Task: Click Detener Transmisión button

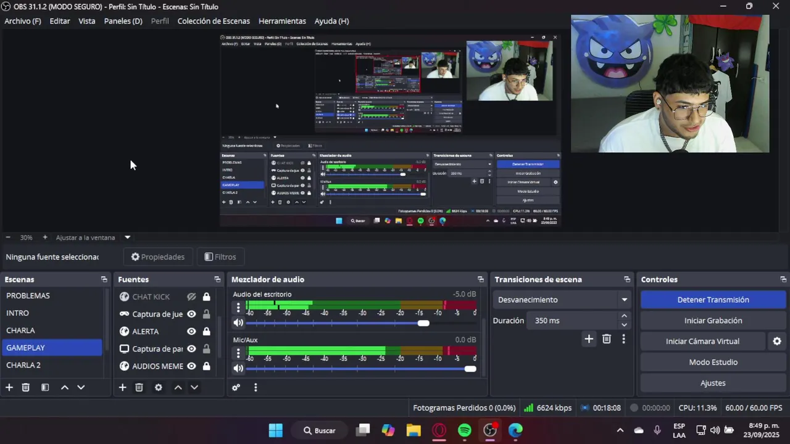Action: (x=713, y=300)
